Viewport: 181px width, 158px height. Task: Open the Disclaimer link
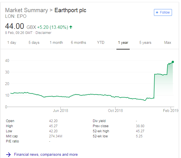[x=43, y=33]
